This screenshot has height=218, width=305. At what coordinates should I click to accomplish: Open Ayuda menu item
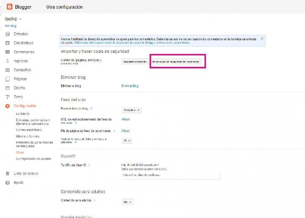19,183
